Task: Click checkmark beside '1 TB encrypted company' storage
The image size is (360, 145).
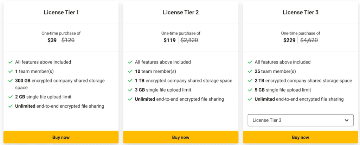Action: [x=130, y=81]
